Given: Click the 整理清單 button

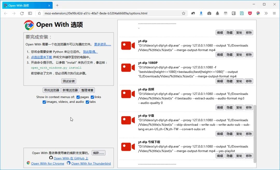Looking at the screenshot, I should pyautogui.click(x=87, y=90).
